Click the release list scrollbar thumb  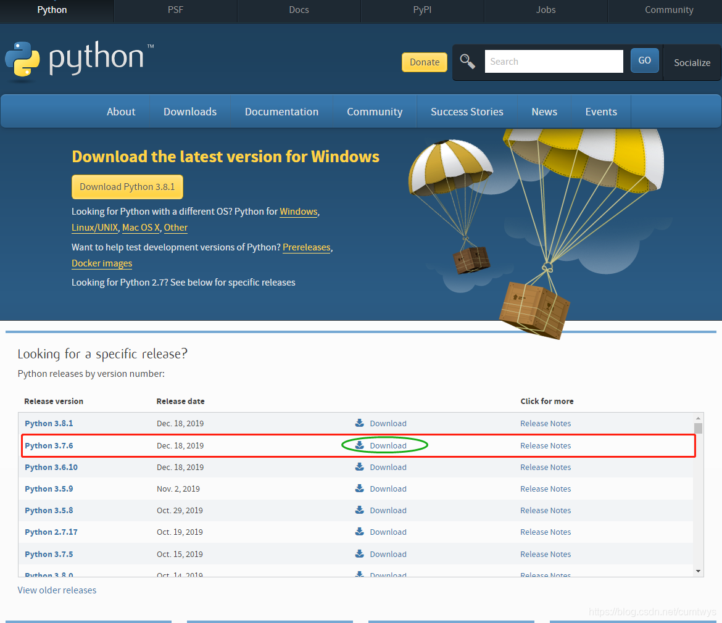[698, 428]
